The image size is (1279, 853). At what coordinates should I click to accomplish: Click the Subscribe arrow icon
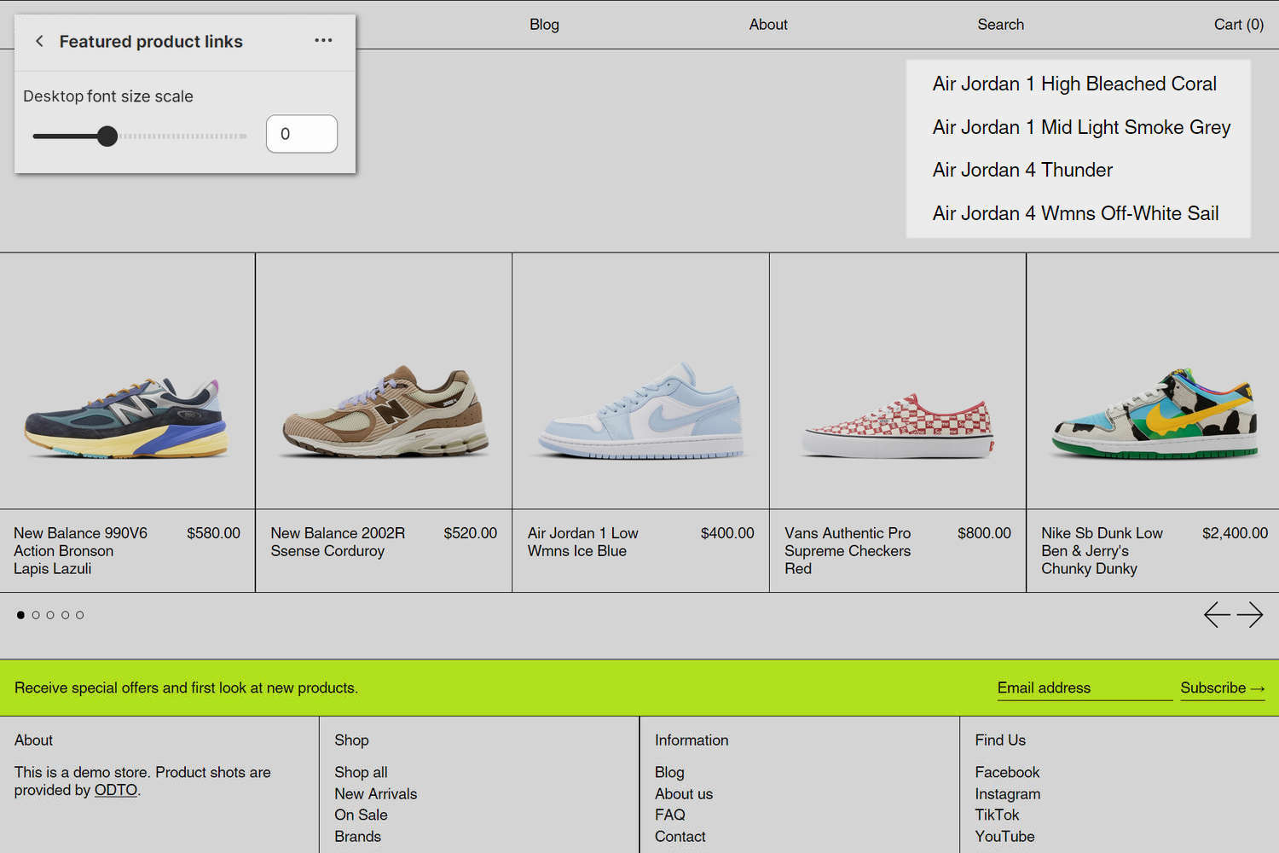click(1259, 688)
